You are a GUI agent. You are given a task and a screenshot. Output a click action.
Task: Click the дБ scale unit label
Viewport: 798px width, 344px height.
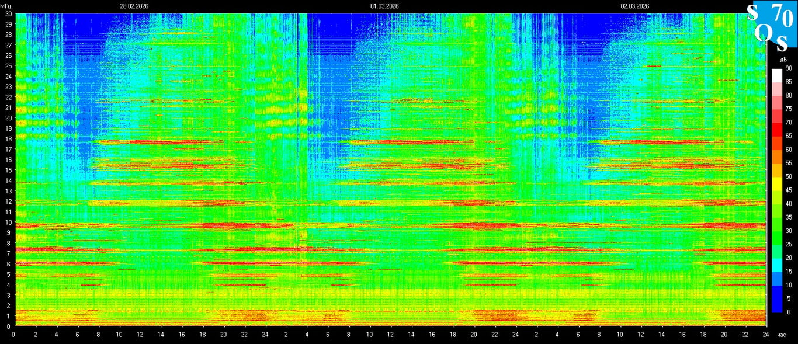[782, 60]
